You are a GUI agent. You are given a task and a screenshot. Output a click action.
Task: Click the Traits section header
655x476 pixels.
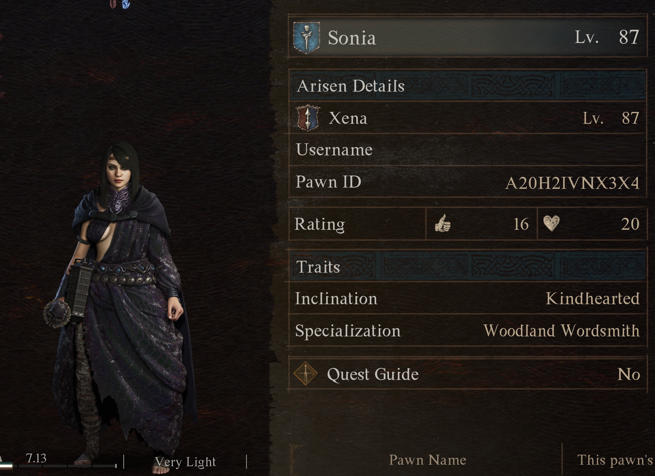[x=467, y=267]
